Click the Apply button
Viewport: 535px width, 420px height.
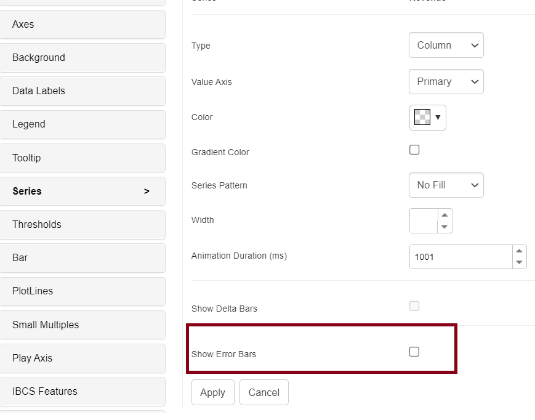pos(212,392)
